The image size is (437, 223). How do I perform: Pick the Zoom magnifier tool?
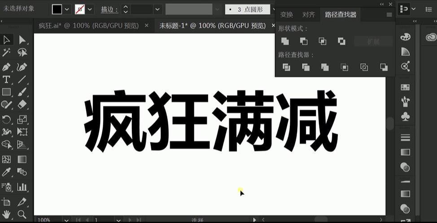[22, 214]
